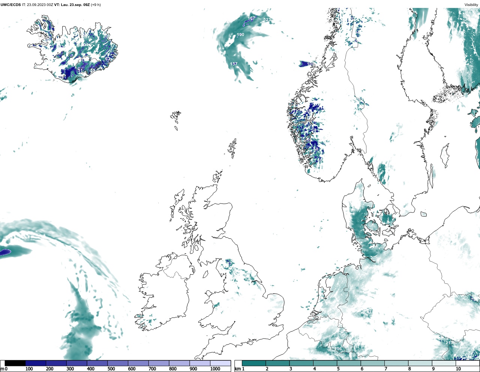Click the 500 tick label on meter scale
Viewport: 480px width, 372px height.
coord(111,369)
